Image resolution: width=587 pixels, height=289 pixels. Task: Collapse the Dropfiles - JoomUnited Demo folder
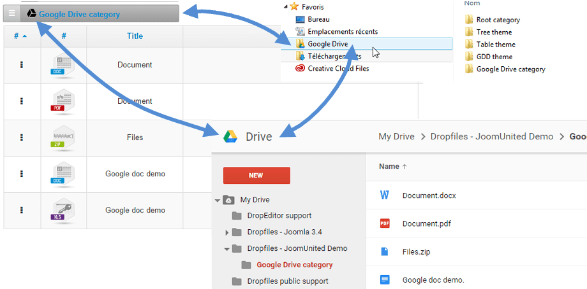coord(227,249)
